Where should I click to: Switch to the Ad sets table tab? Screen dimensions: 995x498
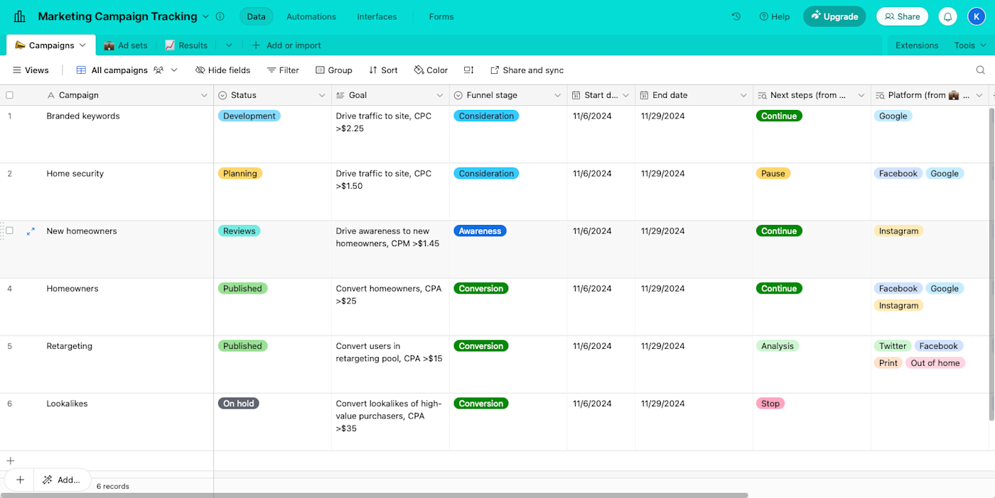click(126, 45)
